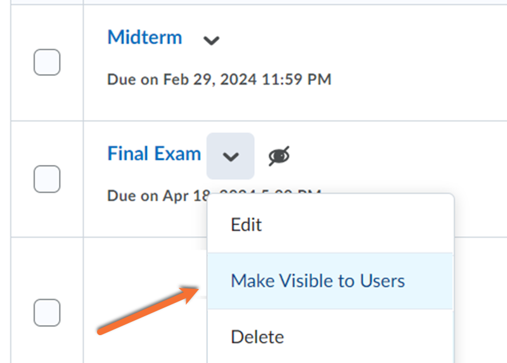507x363 pixels.
Task: Click the Midterm due date text
Action: point(219,80)
